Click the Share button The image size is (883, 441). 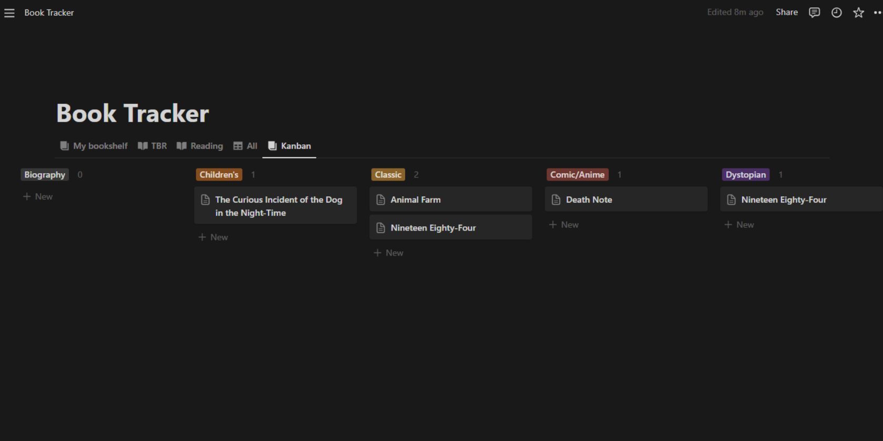[x=786, y=12]
